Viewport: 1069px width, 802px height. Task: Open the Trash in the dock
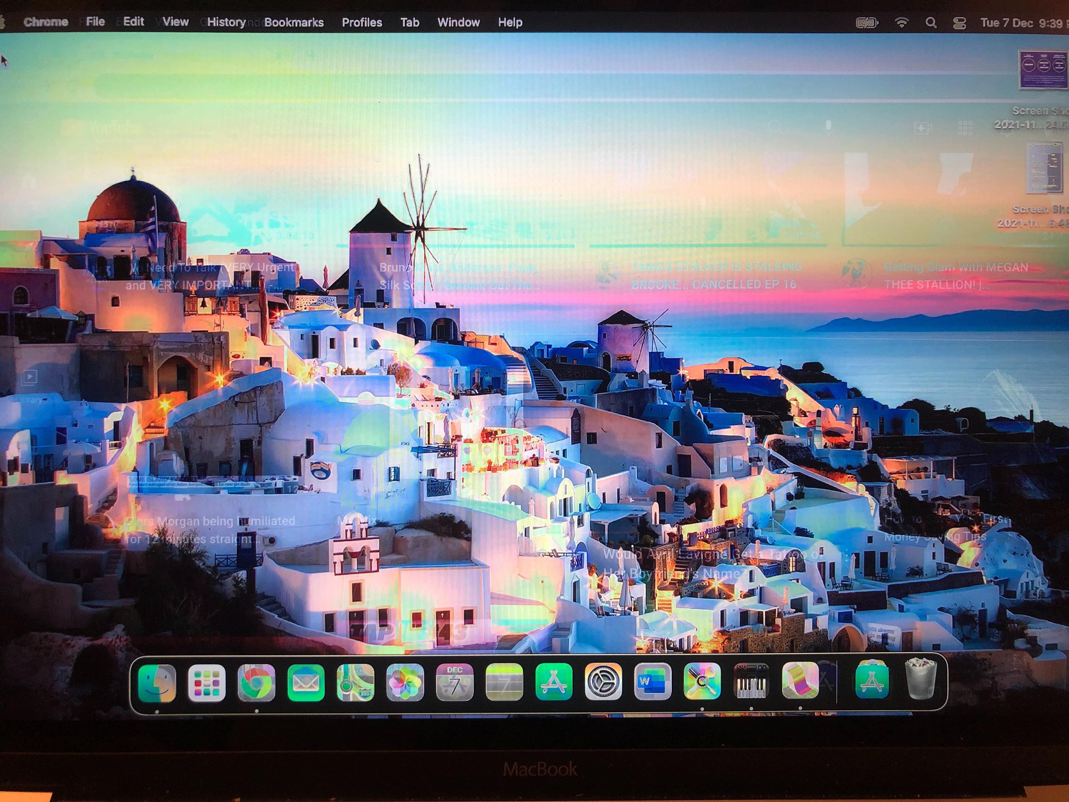click(x=921, y=681)
